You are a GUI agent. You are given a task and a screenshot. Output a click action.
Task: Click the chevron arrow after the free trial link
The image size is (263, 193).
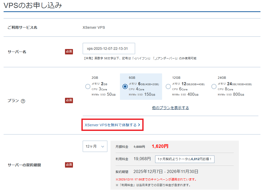click(x=139, y=125)
